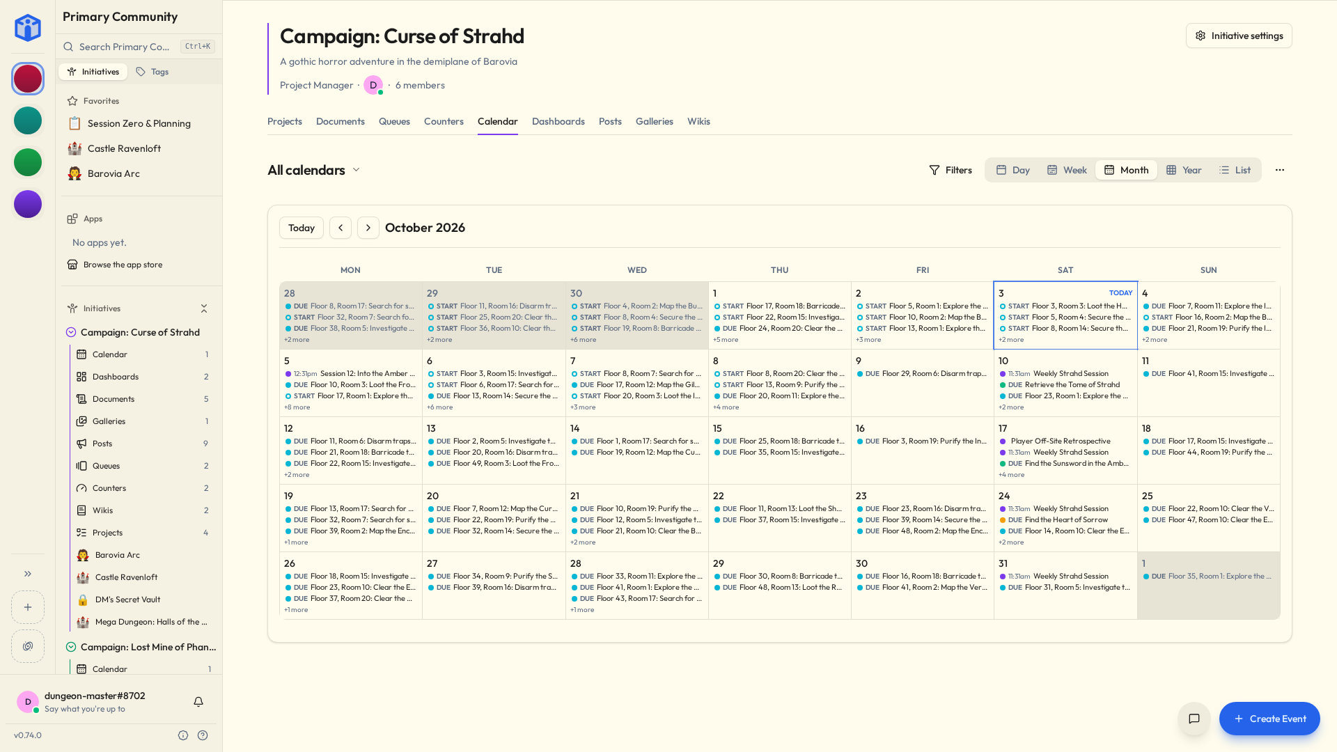Click Create Event button
Screen dimensions: 1337x752
(x=1269, y=719)
